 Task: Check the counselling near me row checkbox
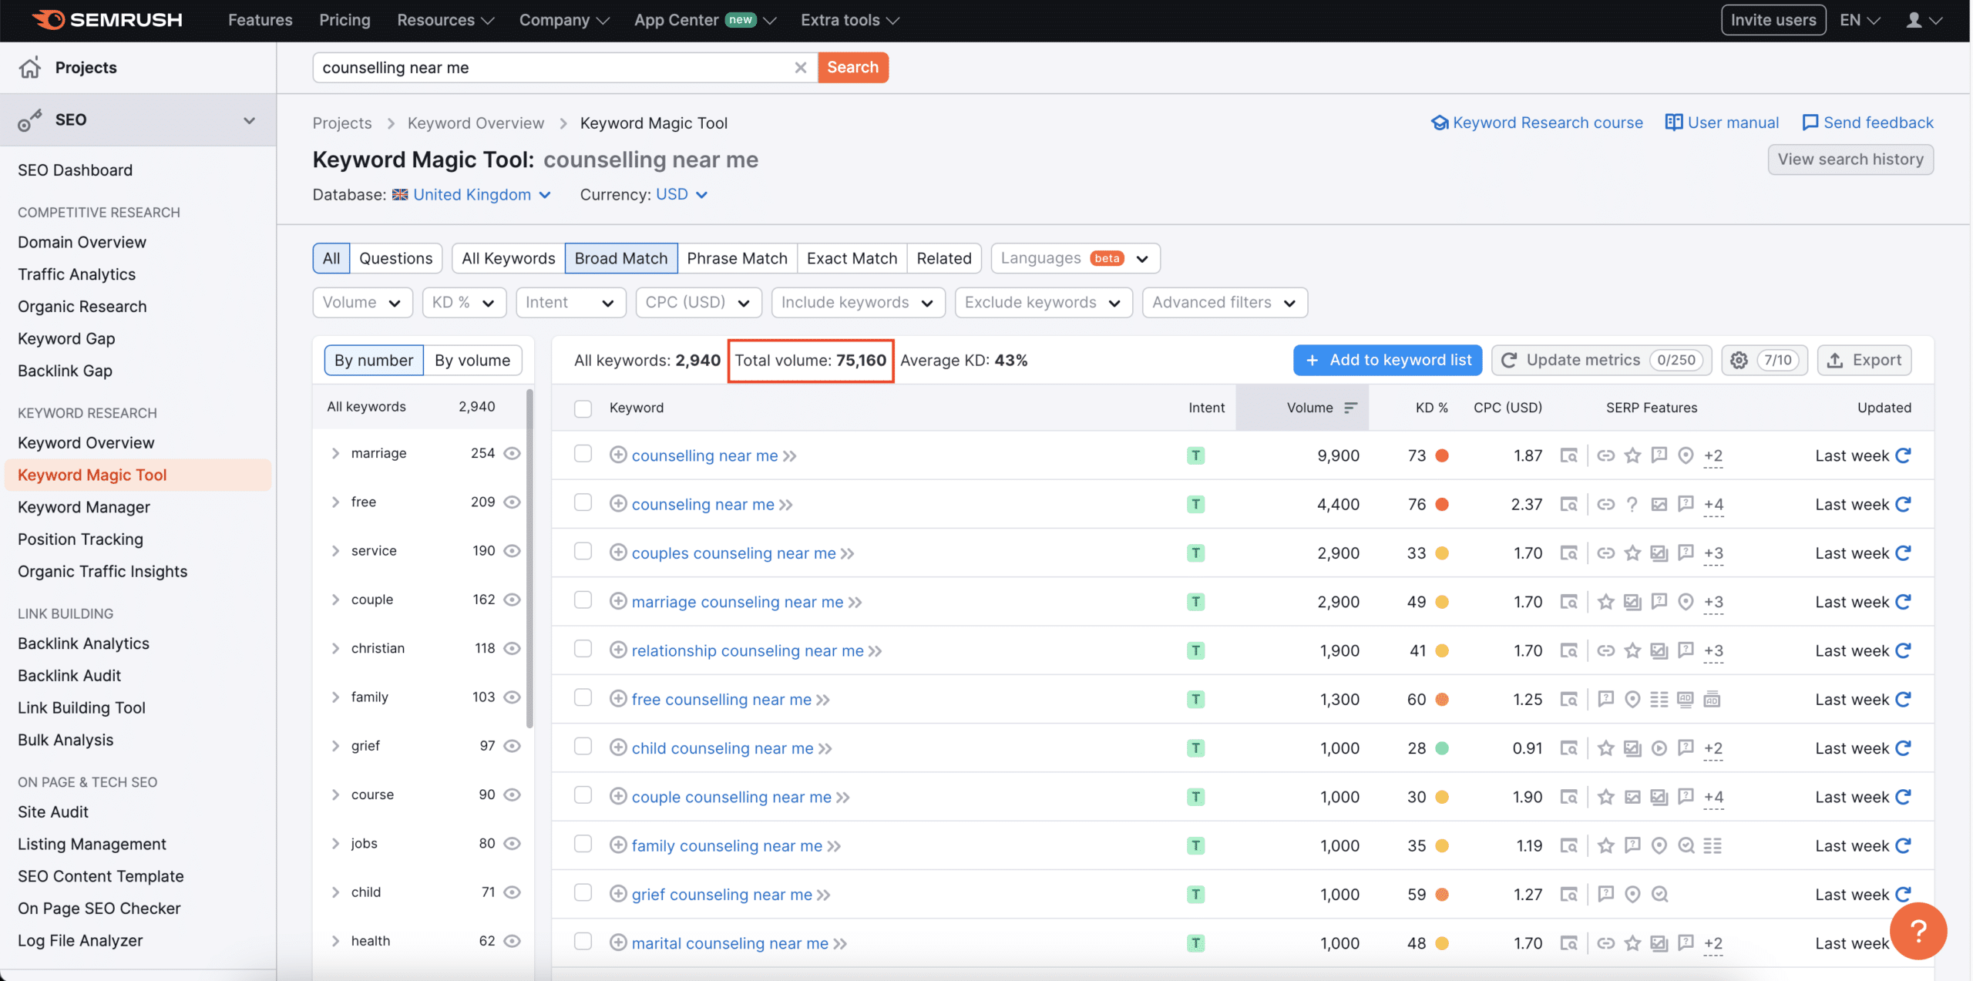coord(583,454)
